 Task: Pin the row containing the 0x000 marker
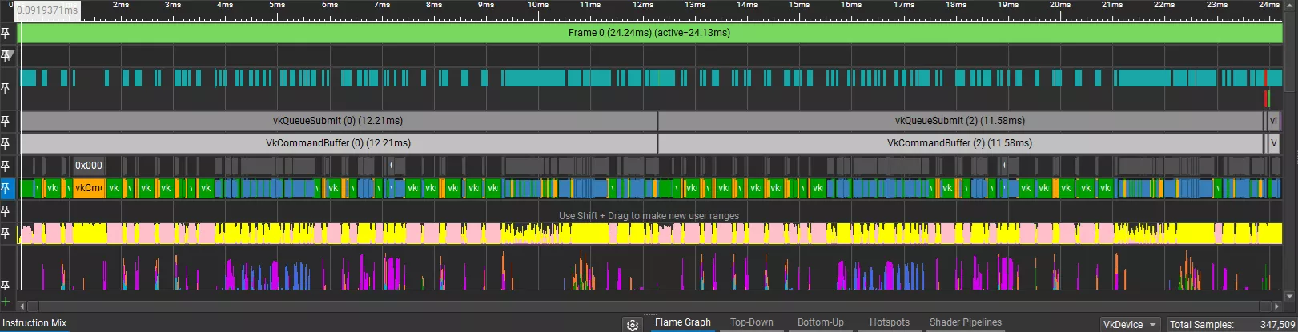(6, 166)
